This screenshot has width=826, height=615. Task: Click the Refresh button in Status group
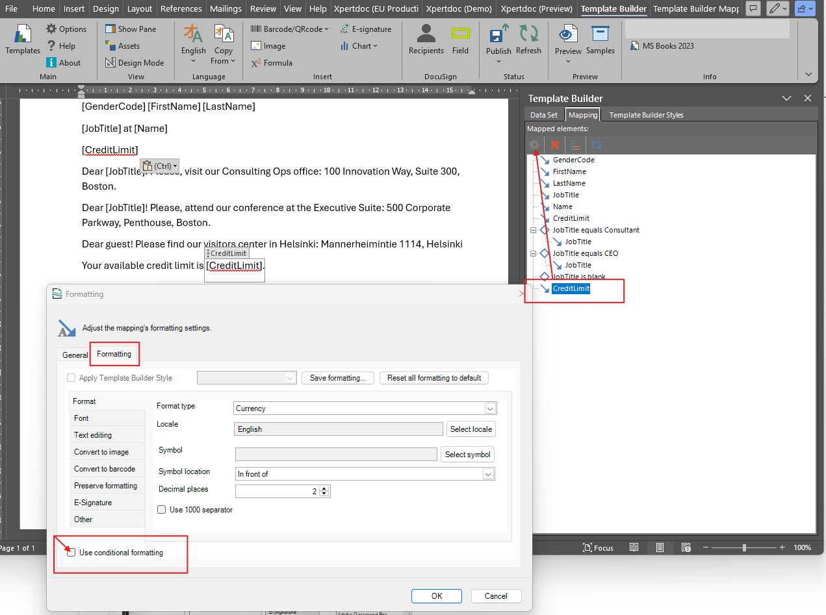tap(528, 40)
